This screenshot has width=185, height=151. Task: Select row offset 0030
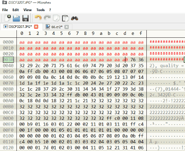[x=8, y=59]
